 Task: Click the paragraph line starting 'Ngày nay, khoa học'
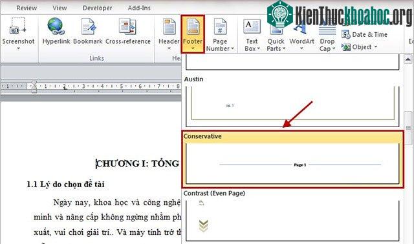pyautogui.click(x=117, y=203)
